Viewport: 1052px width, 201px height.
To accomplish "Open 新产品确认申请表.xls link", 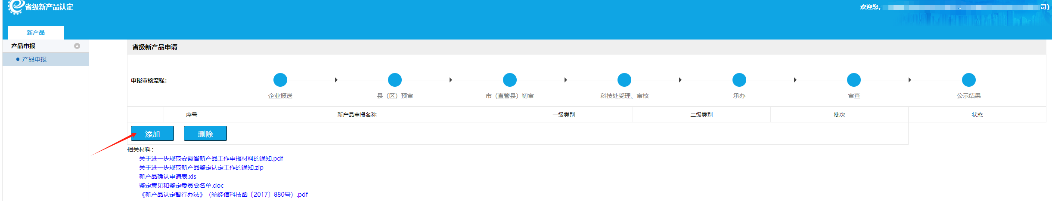I will pos(167,177).
